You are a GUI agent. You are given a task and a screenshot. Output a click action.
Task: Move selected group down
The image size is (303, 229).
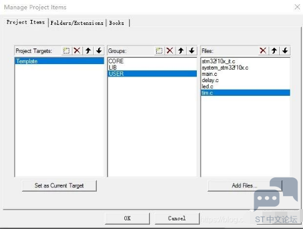pyautogui.click(x=192, y=50)
